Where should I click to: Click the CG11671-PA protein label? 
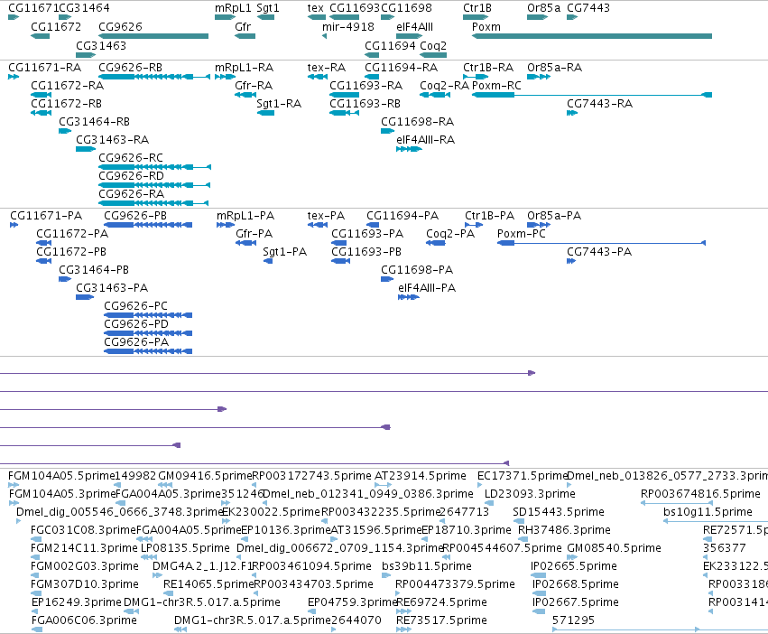click(x=46, y=215)
